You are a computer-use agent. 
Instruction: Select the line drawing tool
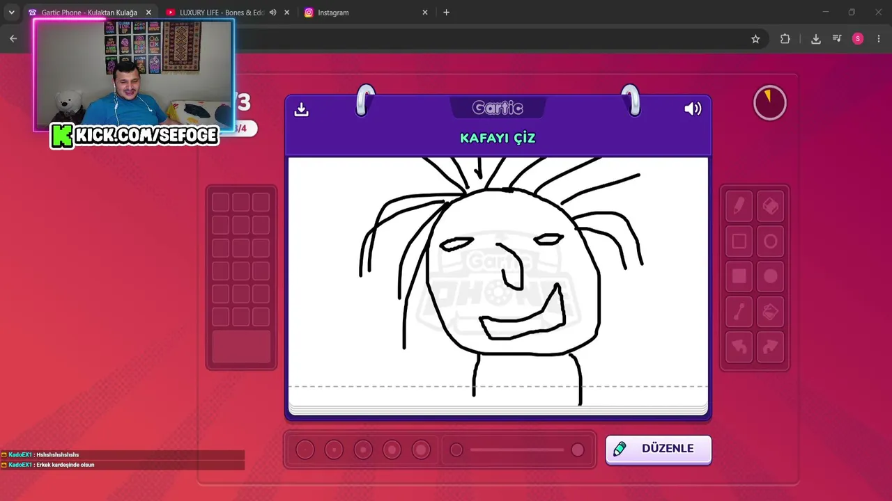coord(739,312)
